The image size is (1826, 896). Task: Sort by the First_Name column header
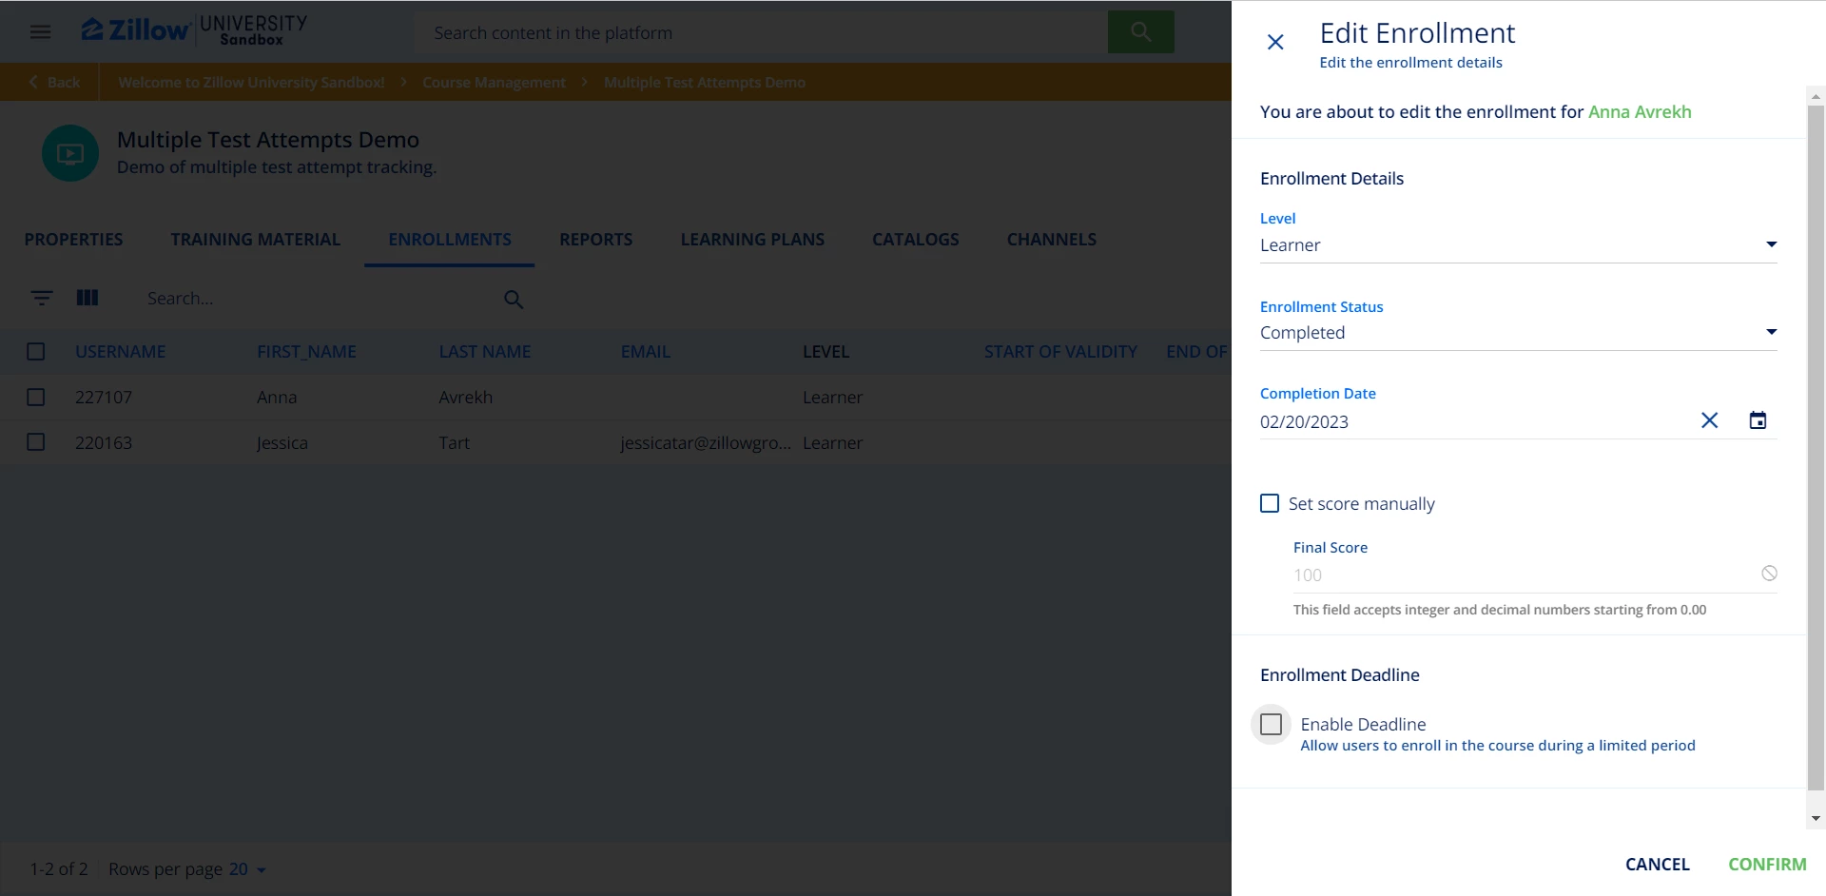[x=306, y=352]
